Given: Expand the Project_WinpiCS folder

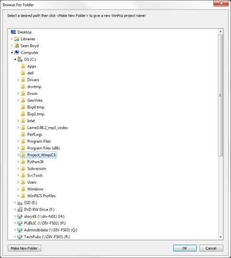Looking at the screenshot, I should [18, 155].
